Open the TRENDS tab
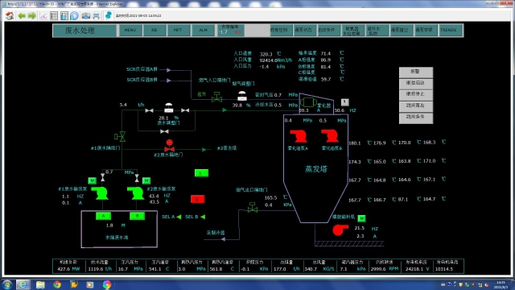The height and width of the screenshot is (290, 515). point(448,30)
